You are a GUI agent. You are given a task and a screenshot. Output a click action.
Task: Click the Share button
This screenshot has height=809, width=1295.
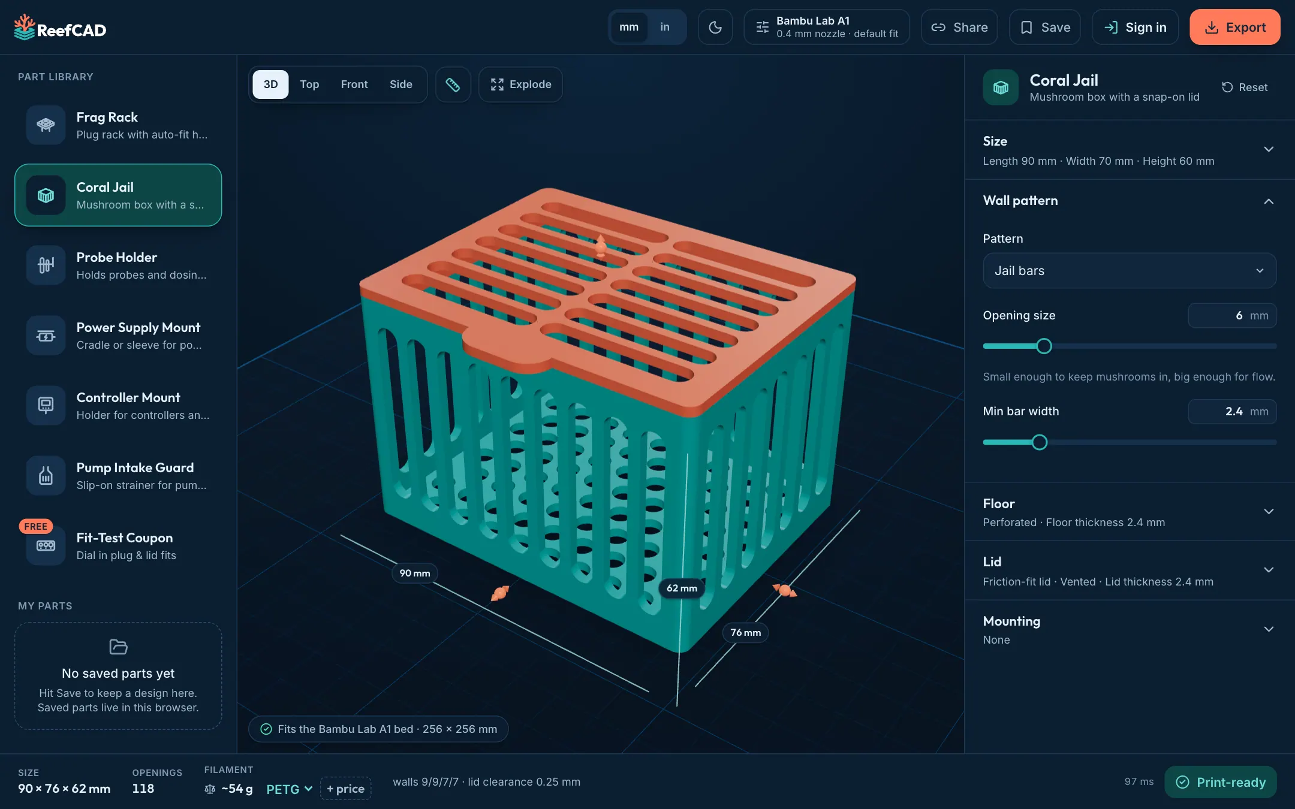coord(959,27)
